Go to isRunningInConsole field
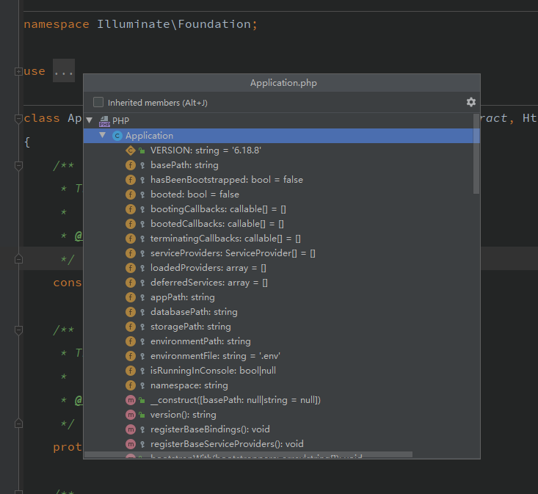Viewport: 538px width, 494px height. 213,371
